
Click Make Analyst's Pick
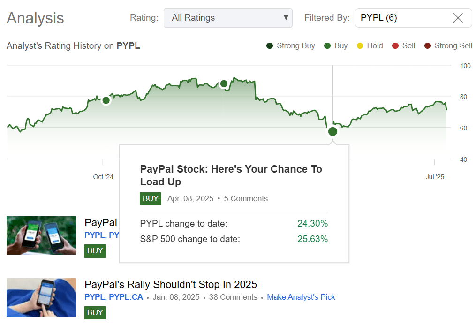point(301,297)
